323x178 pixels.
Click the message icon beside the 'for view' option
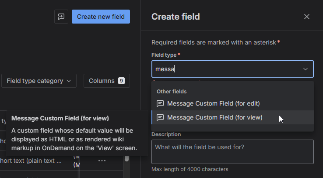160,117
